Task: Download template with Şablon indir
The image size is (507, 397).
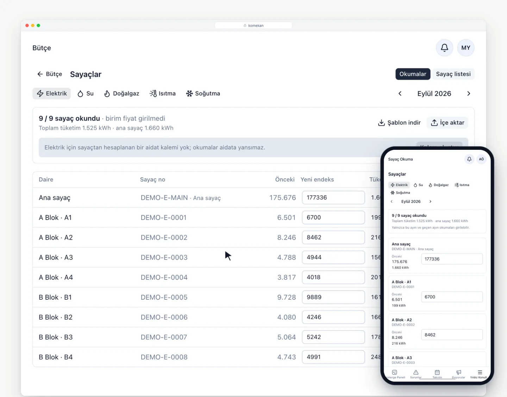Action: coord(399,123)
